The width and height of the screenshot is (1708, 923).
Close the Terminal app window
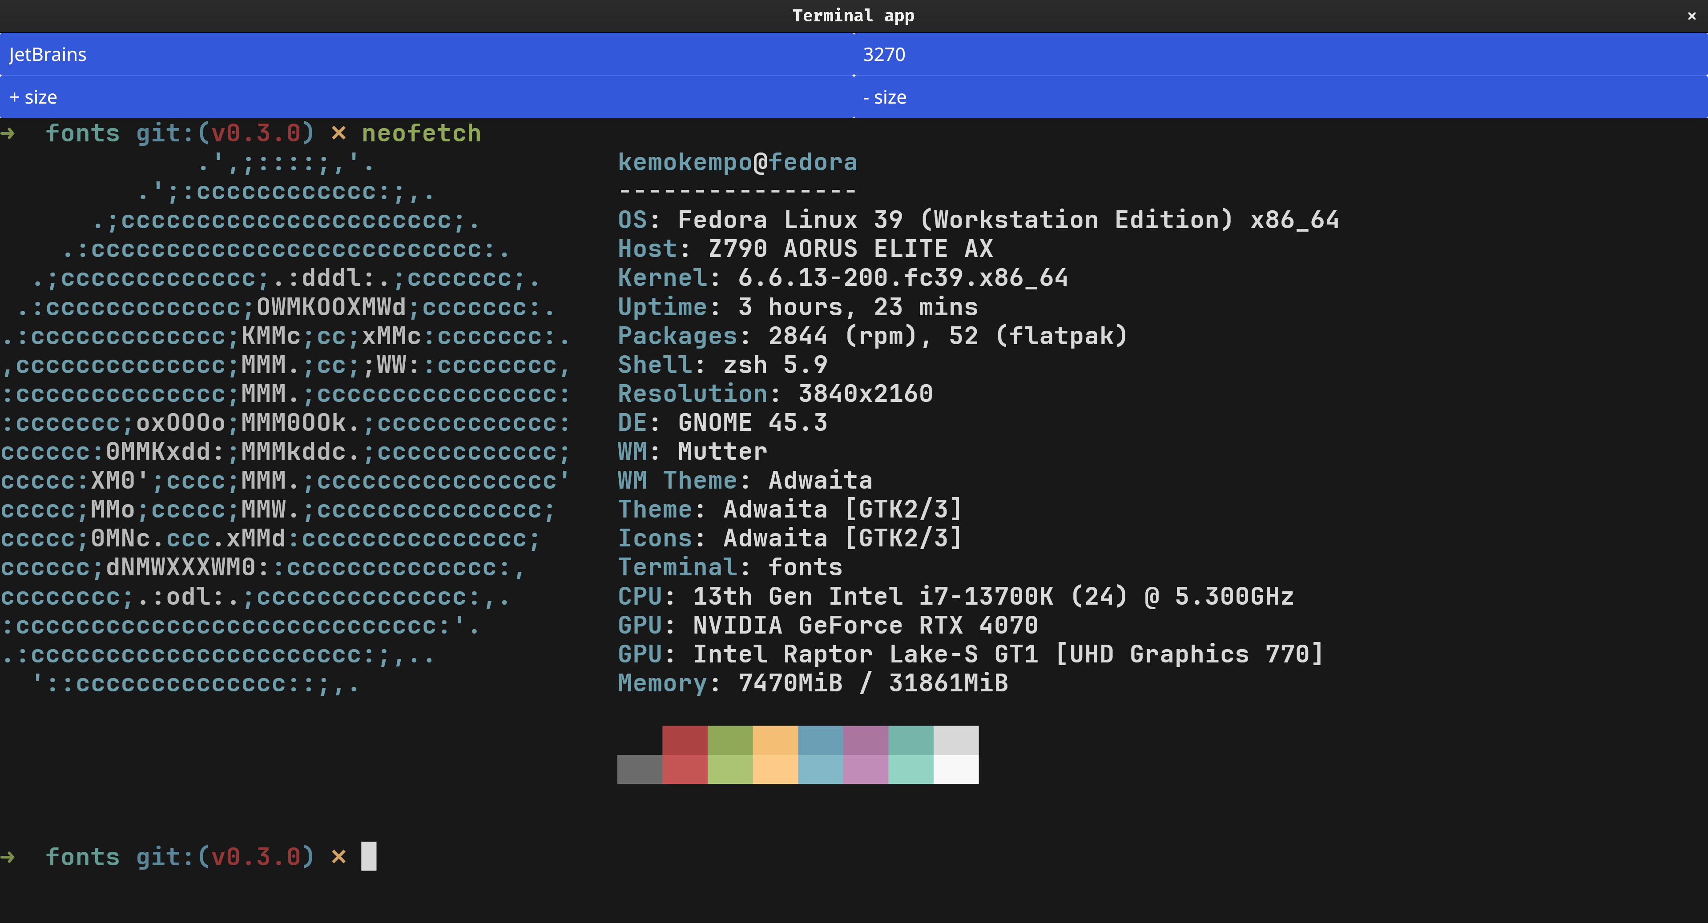pos(1692,16)
